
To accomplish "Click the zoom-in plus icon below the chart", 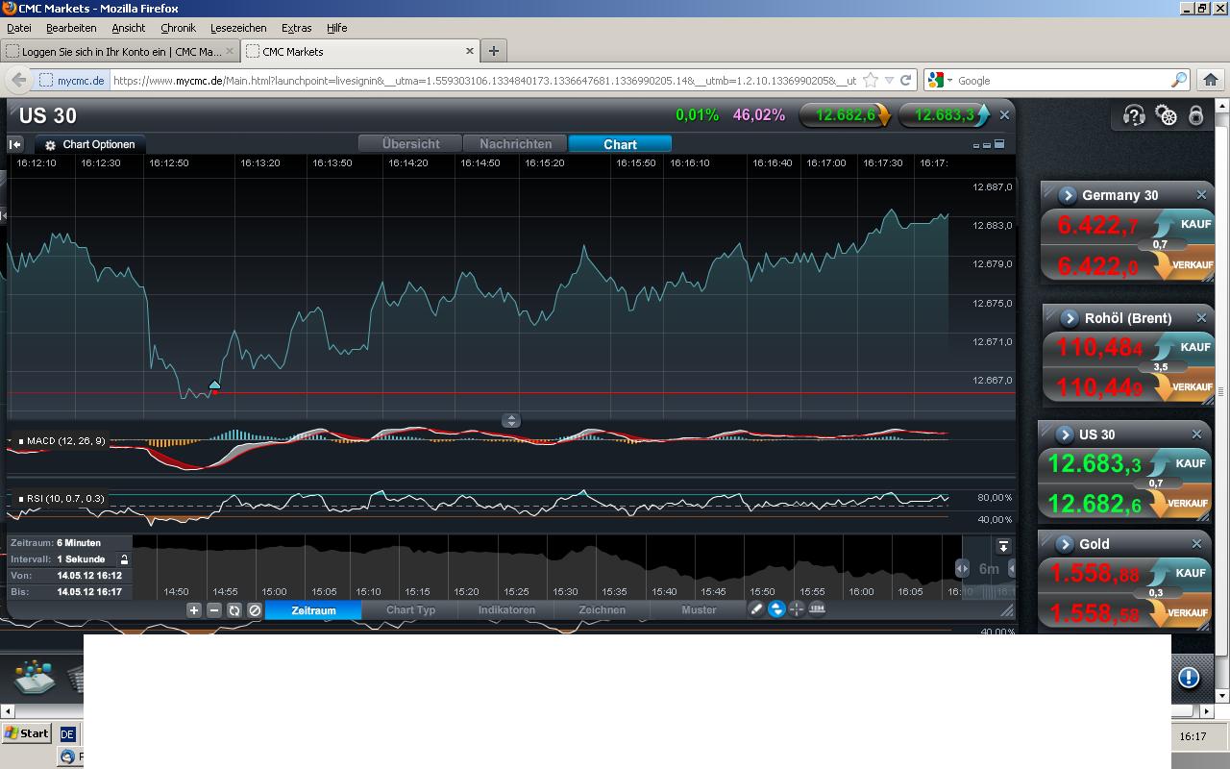I will pyautogui.click(x=194, y=610).
